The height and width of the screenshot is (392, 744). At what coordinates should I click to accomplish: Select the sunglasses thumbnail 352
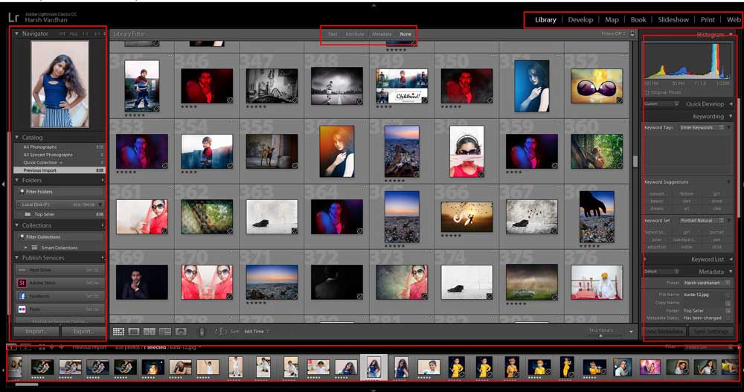(x=597, y=86)
